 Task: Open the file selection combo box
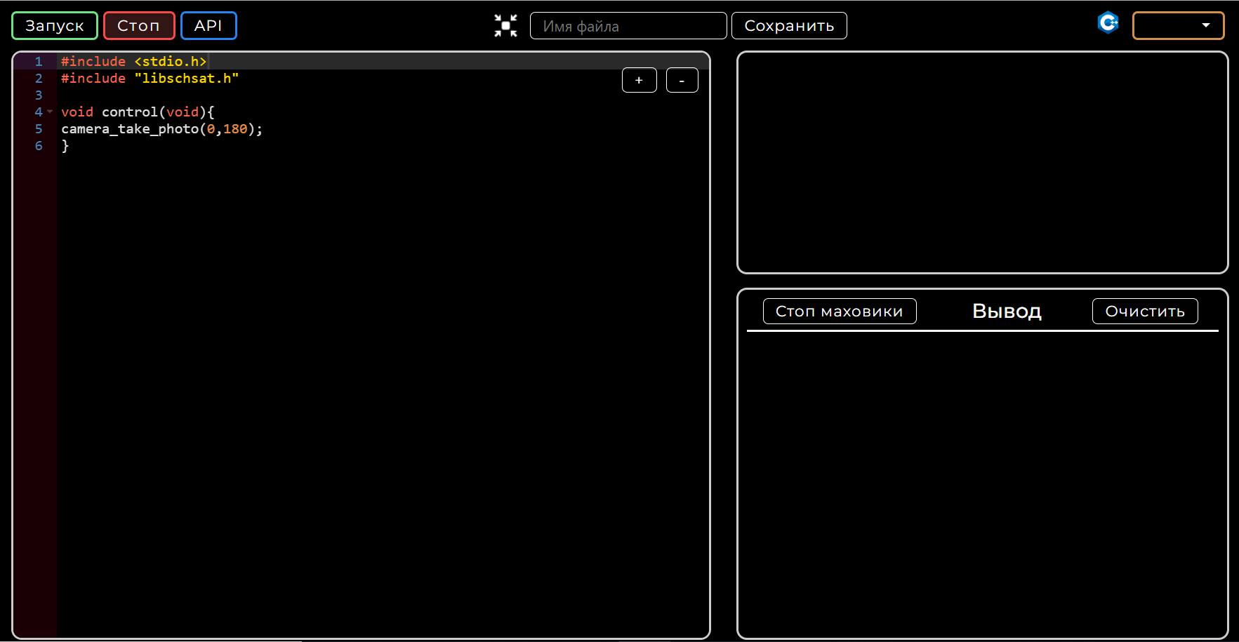pyautogui.click(x=1178, y=25)
